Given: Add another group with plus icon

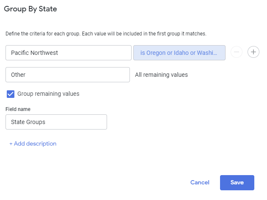Looking at the screenshot, I should tap(253, 52).
